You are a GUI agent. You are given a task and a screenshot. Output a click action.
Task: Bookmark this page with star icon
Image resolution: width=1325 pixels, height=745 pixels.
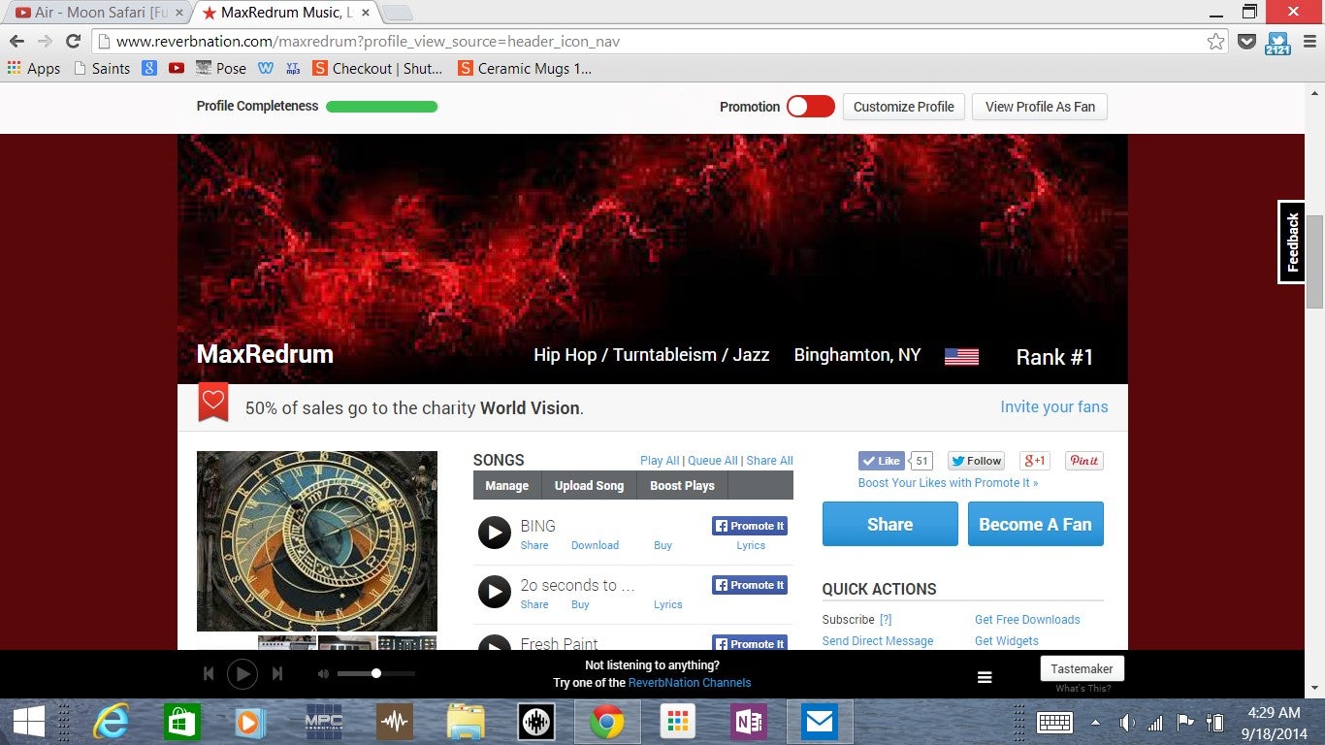tap(1215, 42)
